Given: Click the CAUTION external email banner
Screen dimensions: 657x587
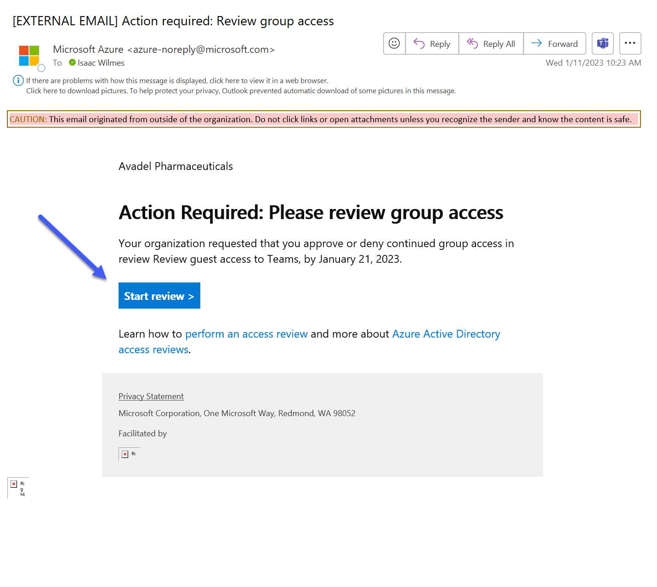Looking at the screenshot, I should [x=324, y=119].
